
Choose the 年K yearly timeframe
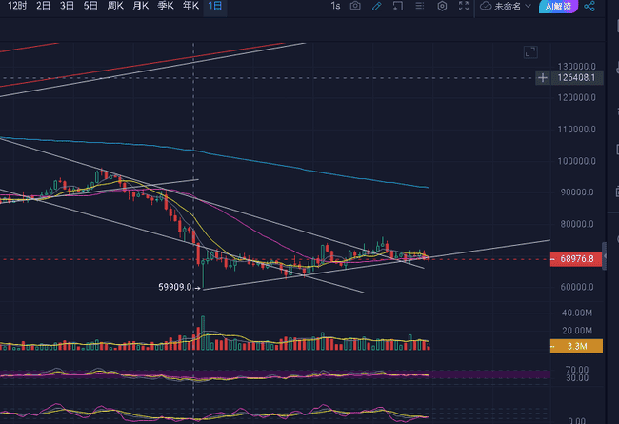click(x=190, y=6)
